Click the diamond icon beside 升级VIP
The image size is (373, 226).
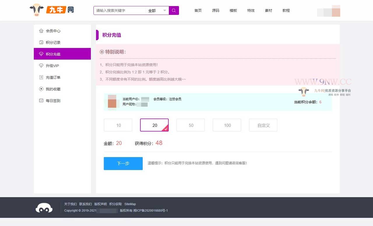41,65
